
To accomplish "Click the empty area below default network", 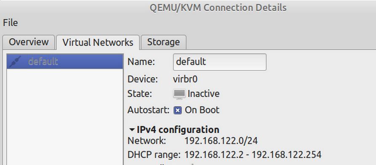I will (65, 117).
